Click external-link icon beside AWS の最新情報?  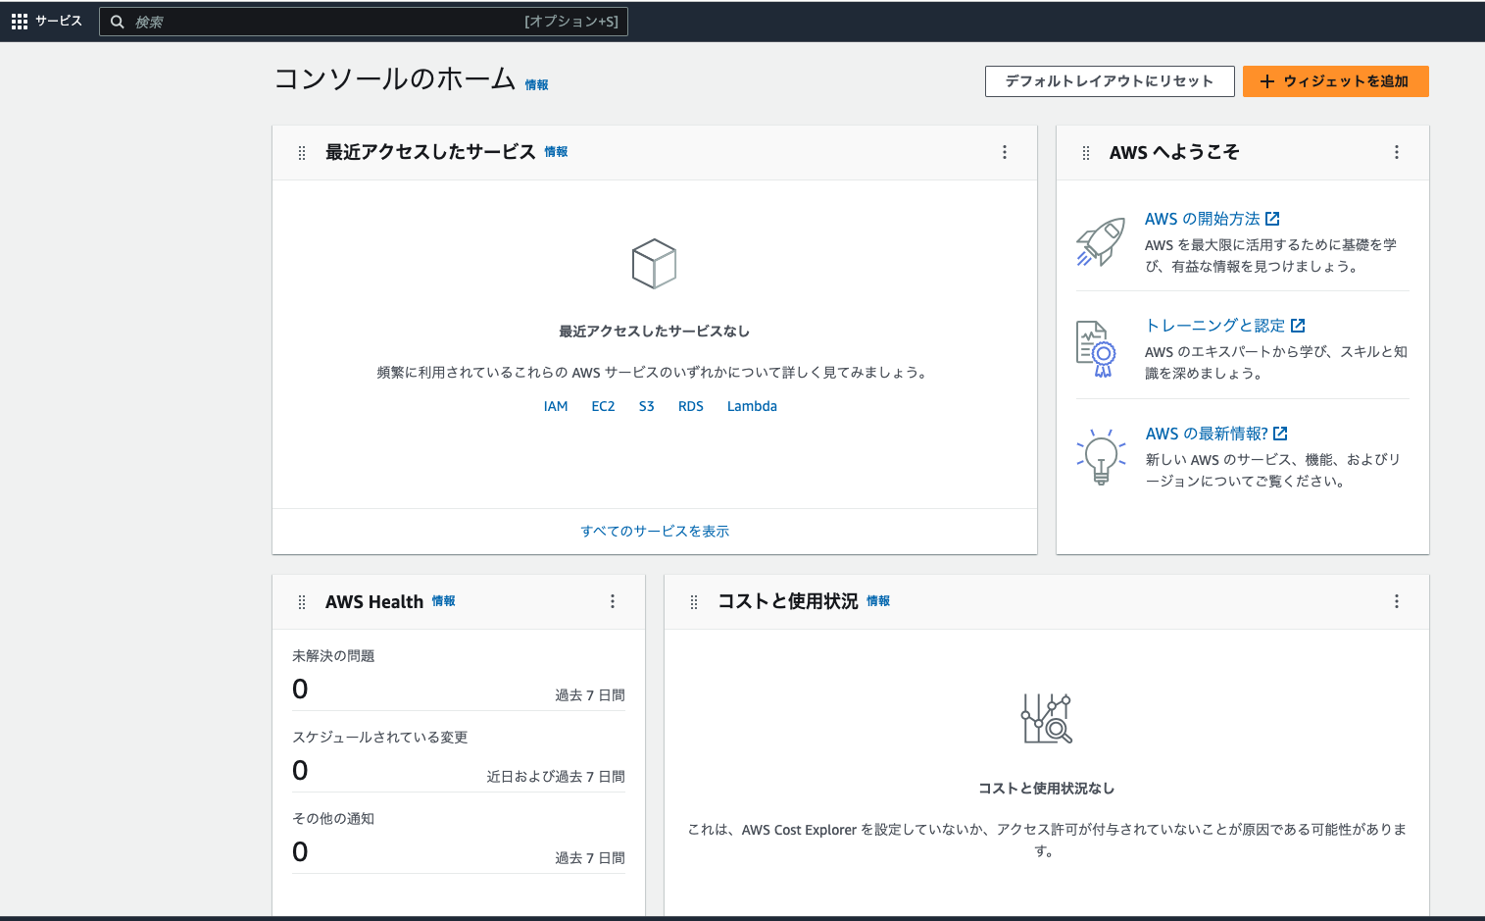(x=1280, y=434)
